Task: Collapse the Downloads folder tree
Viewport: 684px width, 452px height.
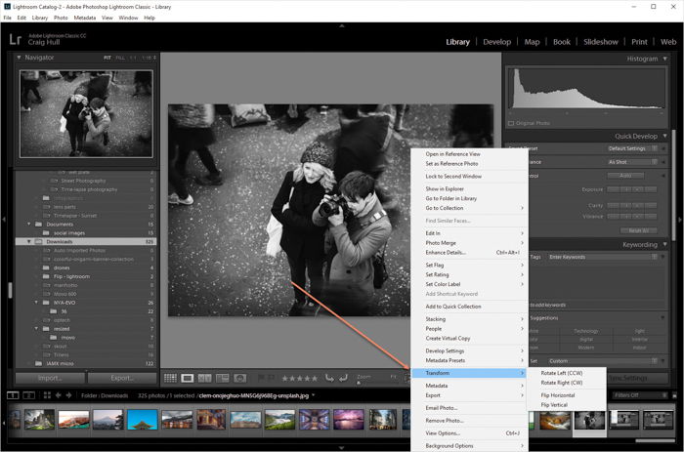Action: click(x=29, y=241)
